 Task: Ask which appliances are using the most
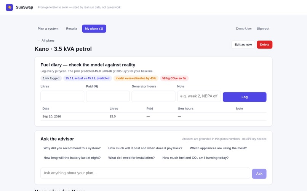[x=218, y=148]
